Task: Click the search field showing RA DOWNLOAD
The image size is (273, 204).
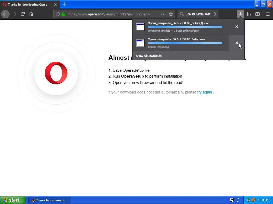Action: pyautogui.click(x=198, y=14)
